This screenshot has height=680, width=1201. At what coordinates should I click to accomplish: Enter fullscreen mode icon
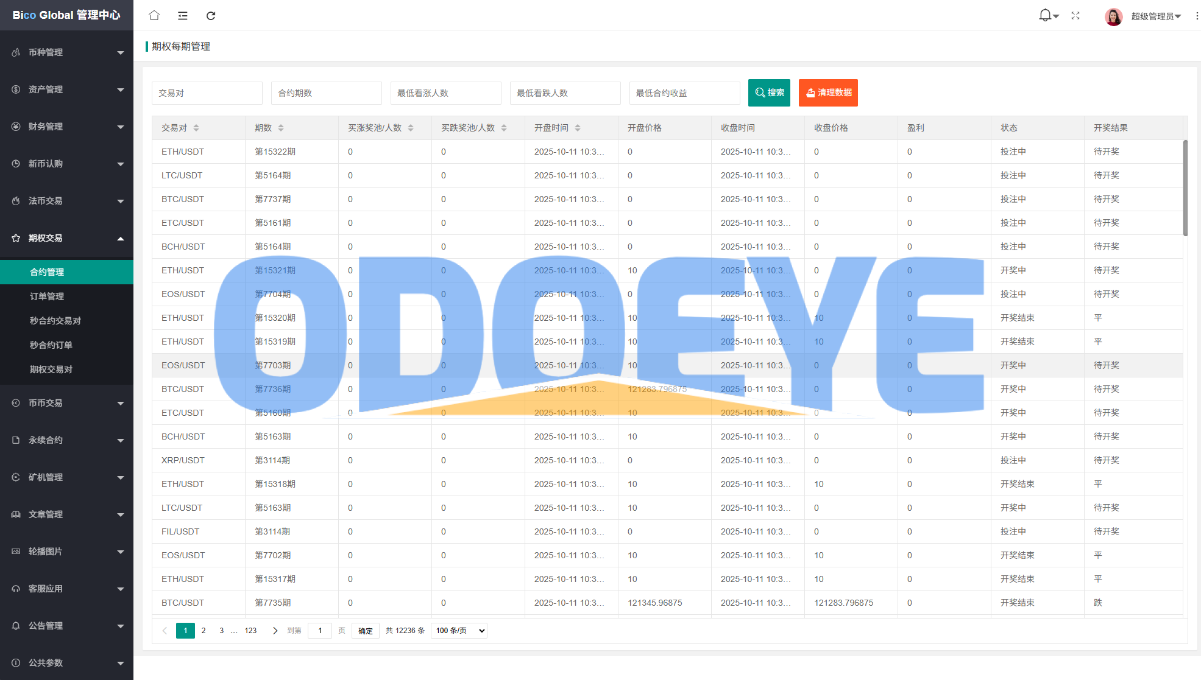click(x=1075, y=15)
